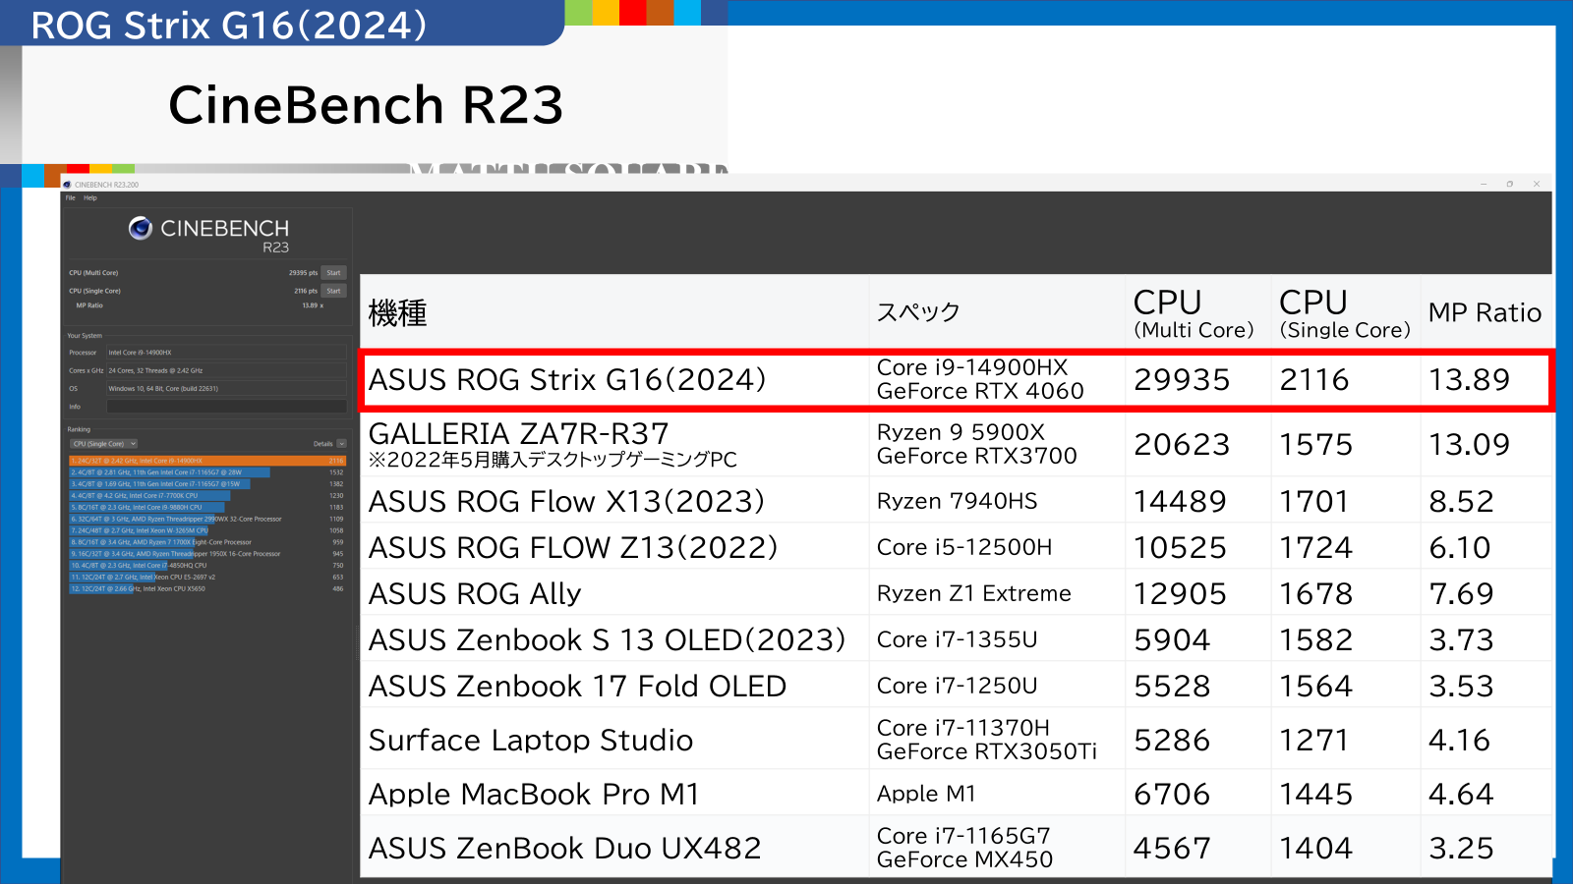Select ranking entry for Threadripper 2990WX
The height and width of the screenshot is (884, 1573).
click(207, 519)
